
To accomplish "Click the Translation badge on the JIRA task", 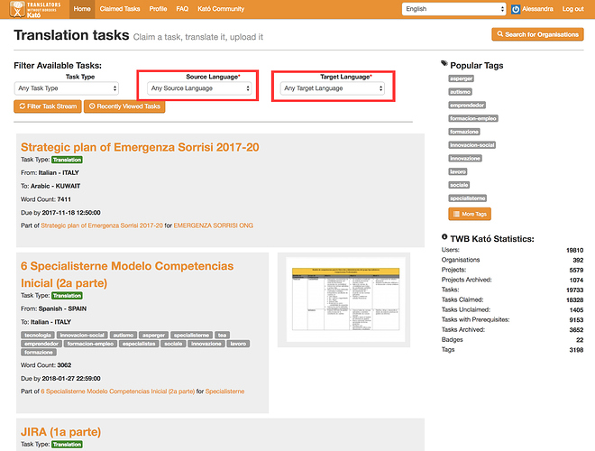I will point(67,445).
